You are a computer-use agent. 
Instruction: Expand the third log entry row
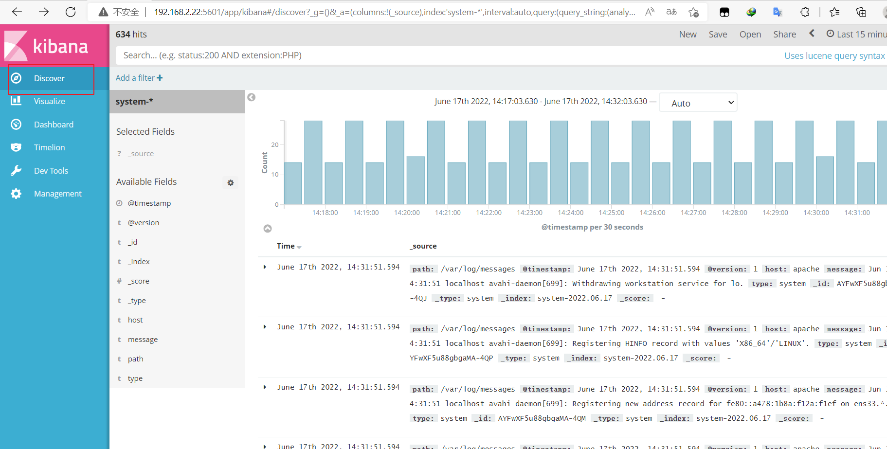pyautogui.click(x=265, y=387)
